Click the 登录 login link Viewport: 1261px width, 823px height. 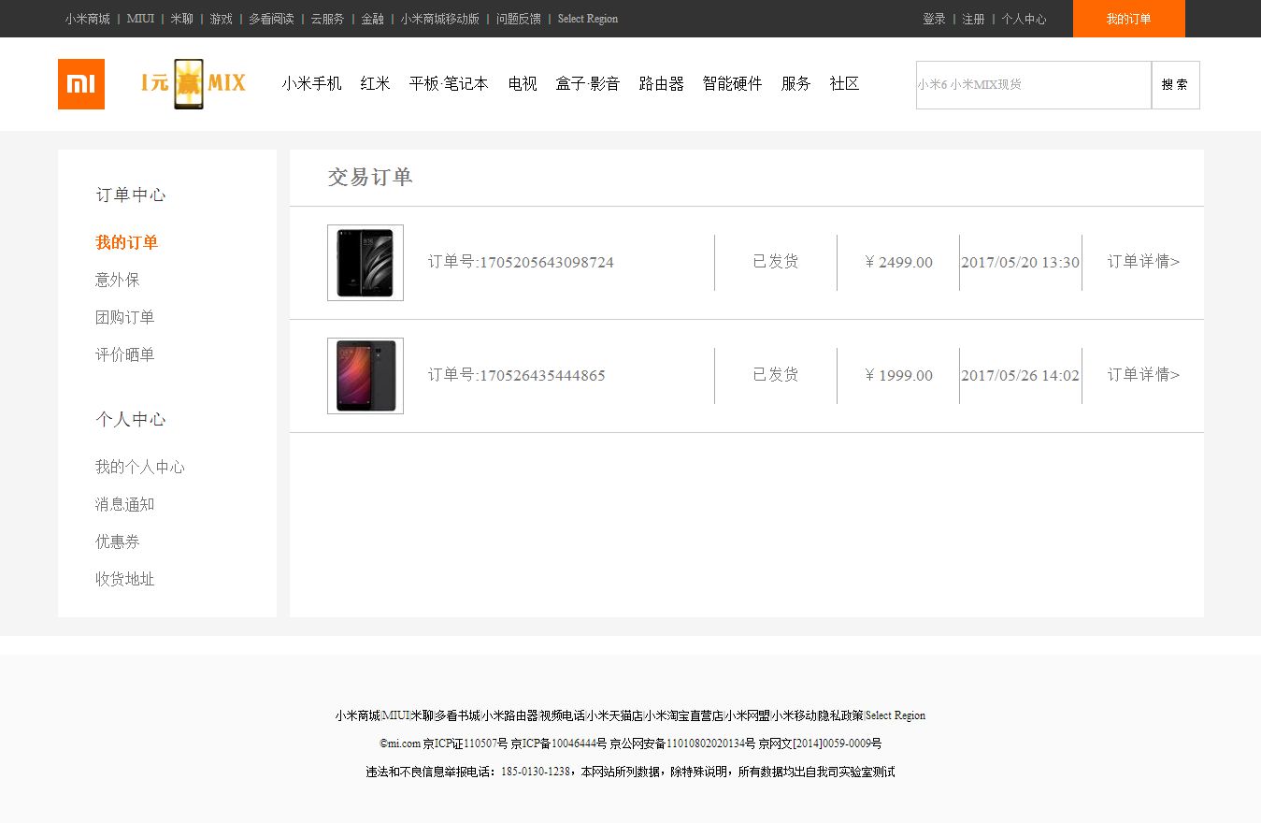934,19
